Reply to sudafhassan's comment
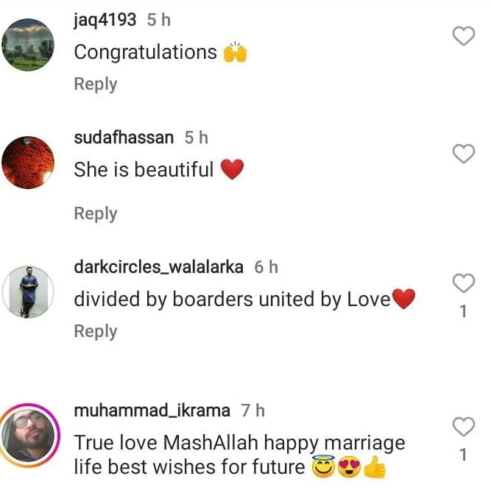Image resolution: width=491 pixels, height=493 pixels. [96, 214]
